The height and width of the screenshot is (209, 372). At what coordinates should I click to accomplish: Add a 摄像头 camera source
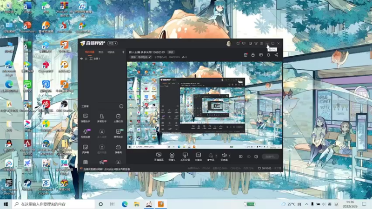(172, 157)
